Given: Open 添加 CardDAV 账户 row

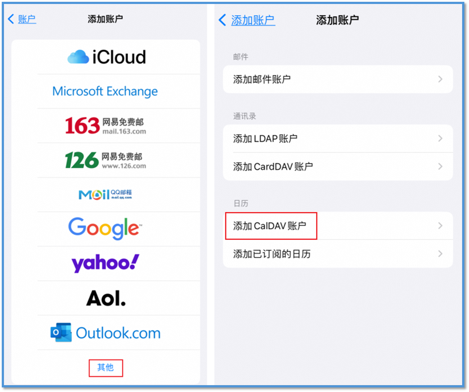Looking at the screenshot, I should point(338,167).
